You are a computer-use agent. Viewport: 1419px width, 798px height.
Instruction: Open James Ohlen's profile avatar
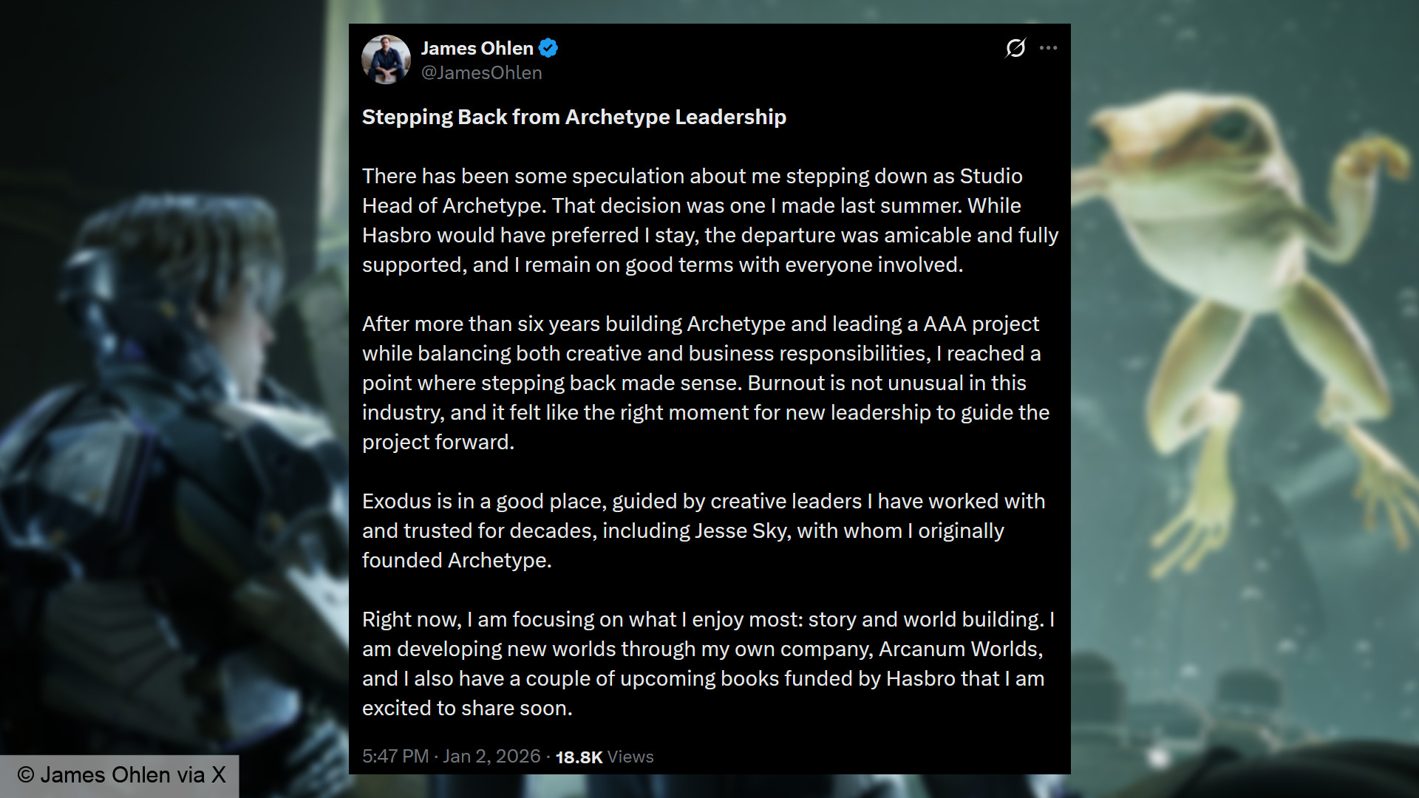(386, 59)
